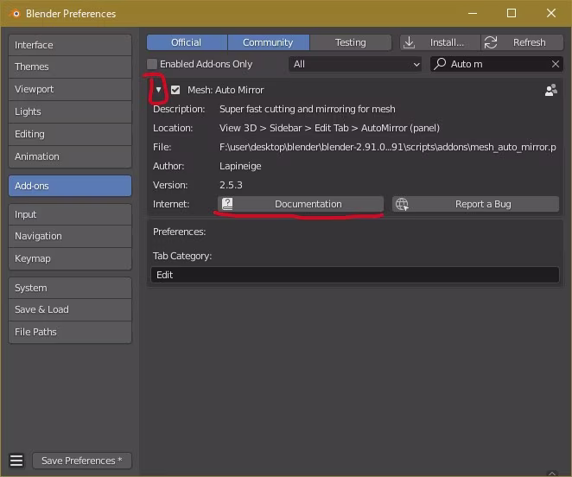
Task: Clear the add-on search text
Action: click(556, 64)
